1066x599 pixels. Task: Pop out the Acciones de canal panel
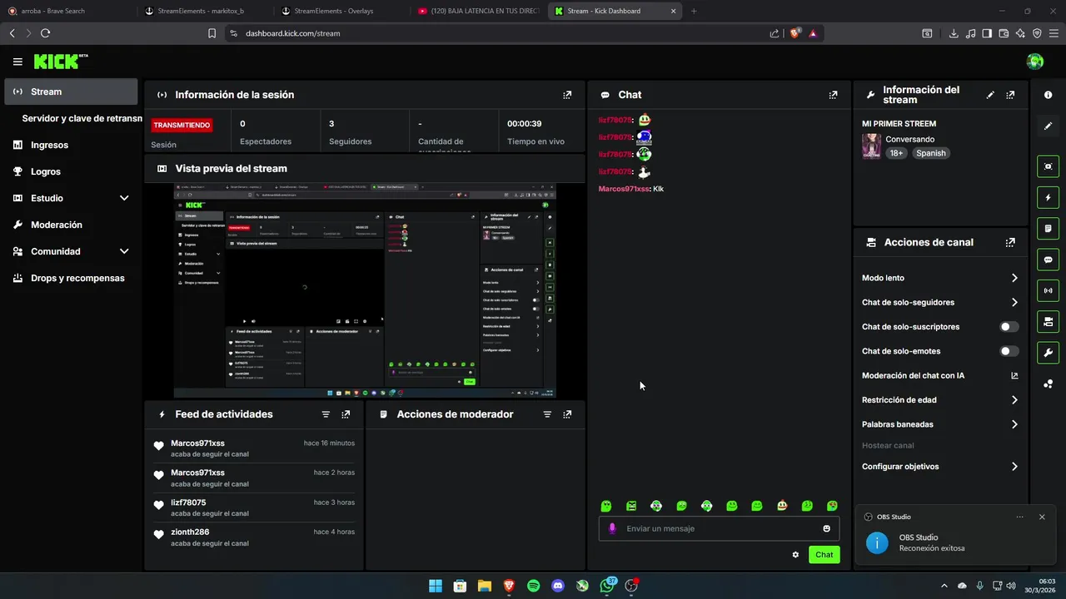1010,243
